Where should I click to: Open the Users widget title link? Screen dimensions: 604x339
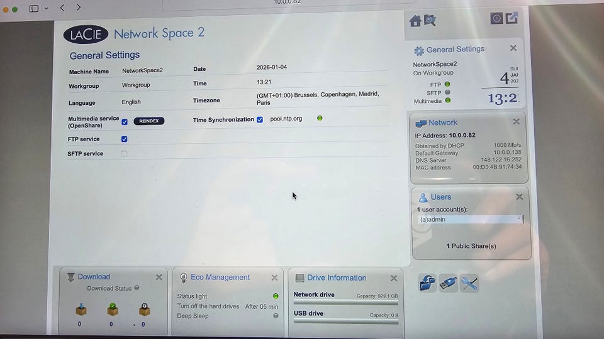[x=441, y=196]
